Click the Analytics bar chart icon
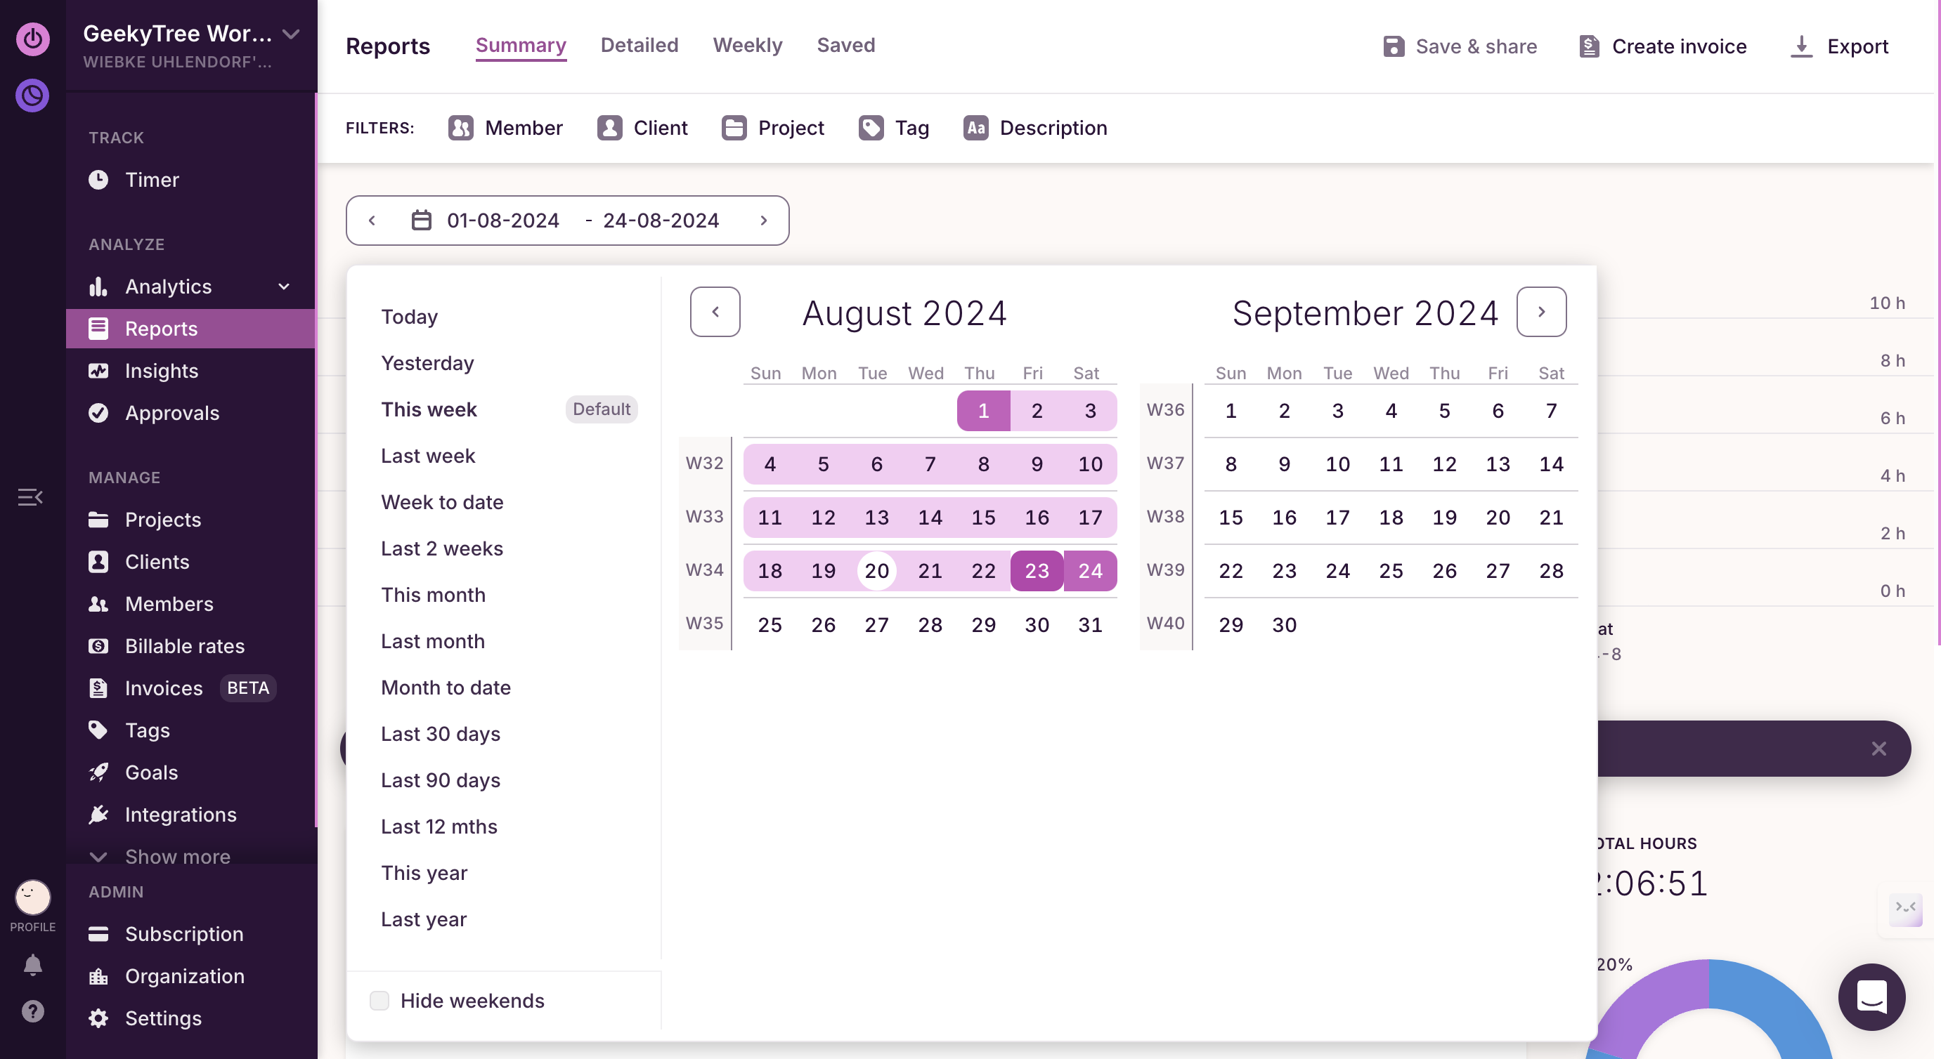Viewport: 1941px width, 1059px height. point(98,287)
